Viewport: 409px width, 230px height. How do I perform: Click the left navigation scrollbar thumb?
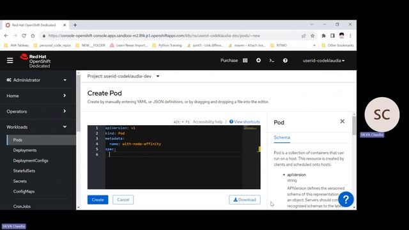78,103
